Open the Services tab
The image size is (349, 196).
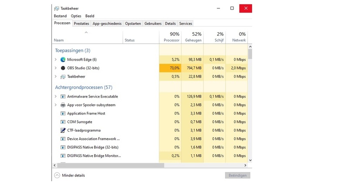(185, 24)
